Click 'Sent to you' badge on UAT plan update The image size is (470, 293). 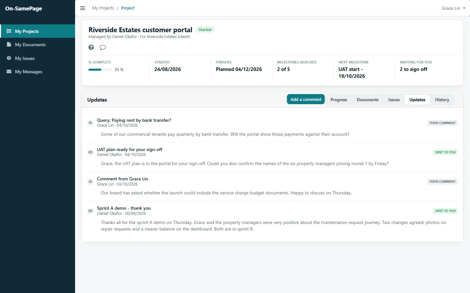pyautogui.click(x=445, y=152)
